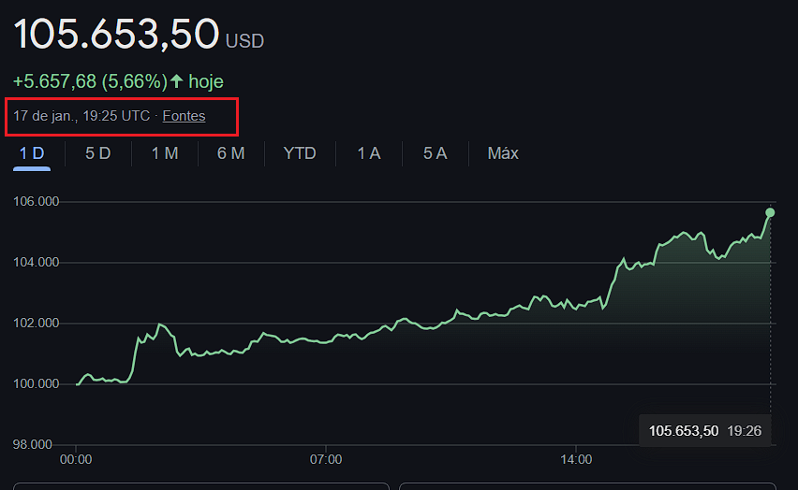Open the 1 M chart range

coord(165,153)
